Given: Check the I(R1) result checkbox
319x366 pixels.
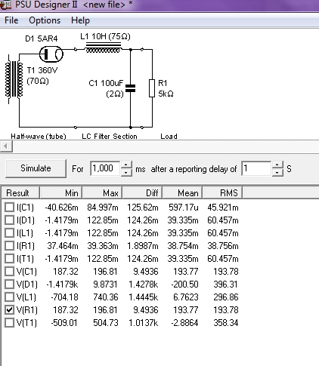Looking at the screenshot, I should [x=9, y=246].
